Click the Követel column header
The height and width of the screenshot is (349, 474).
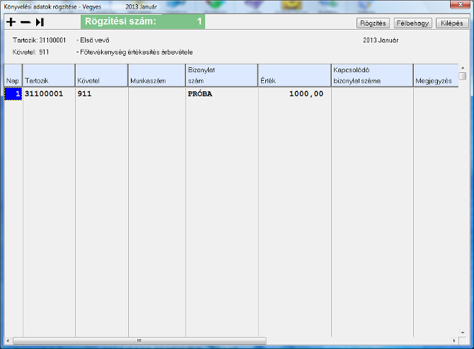(x=101, y=75)
